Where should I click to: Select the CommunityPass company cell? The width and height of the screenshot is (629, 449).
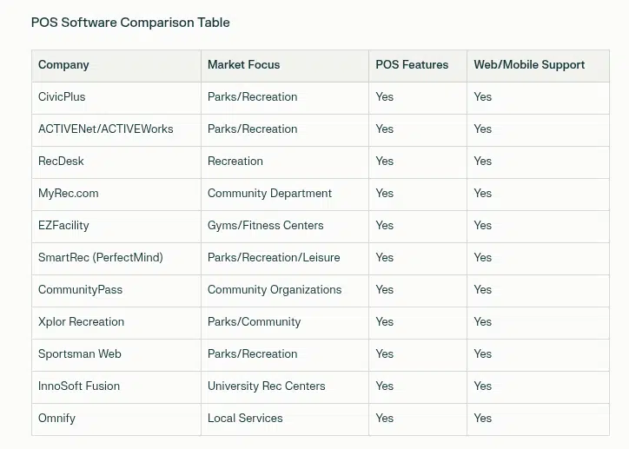click(80, 290)
